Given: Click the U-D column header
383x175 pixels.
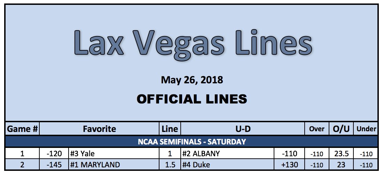Looking at the screenshot, I should pos(242,129).
